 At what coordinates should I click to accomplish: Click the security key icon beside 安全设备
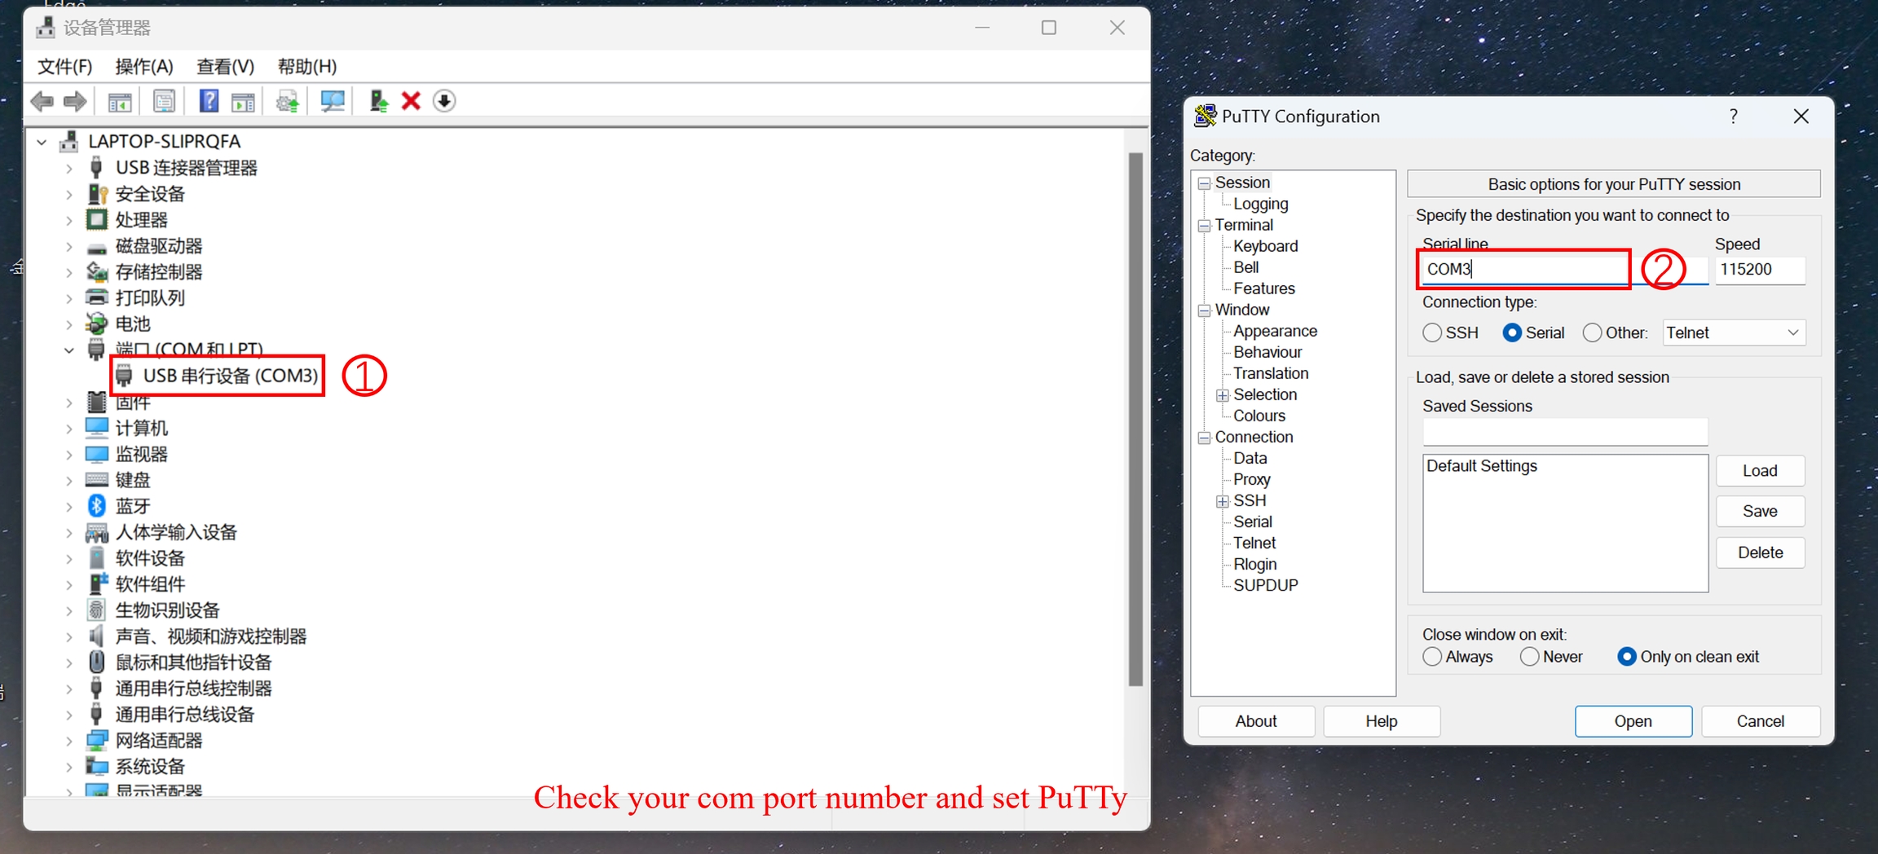coord(97,193)
